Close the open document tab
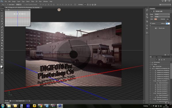Viewport: 172px width, 108px height. coord(41,8)
